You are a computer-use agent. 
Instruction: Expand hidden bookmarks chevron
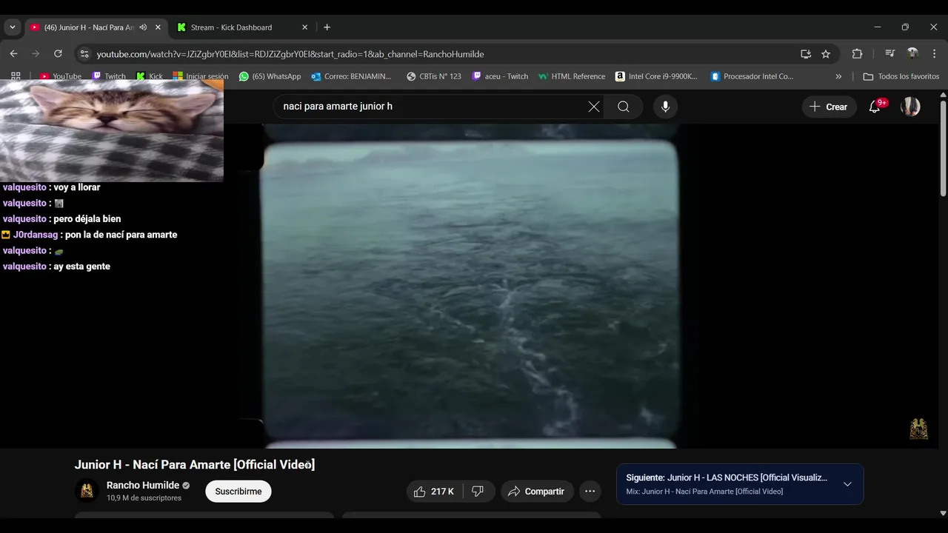point(838,76)
